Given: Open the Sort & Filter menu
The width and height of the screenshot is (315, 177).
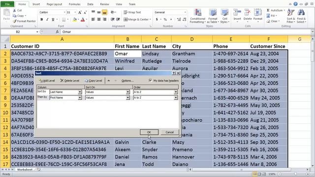Looking at the screenshot, I should tap(291, 16).
